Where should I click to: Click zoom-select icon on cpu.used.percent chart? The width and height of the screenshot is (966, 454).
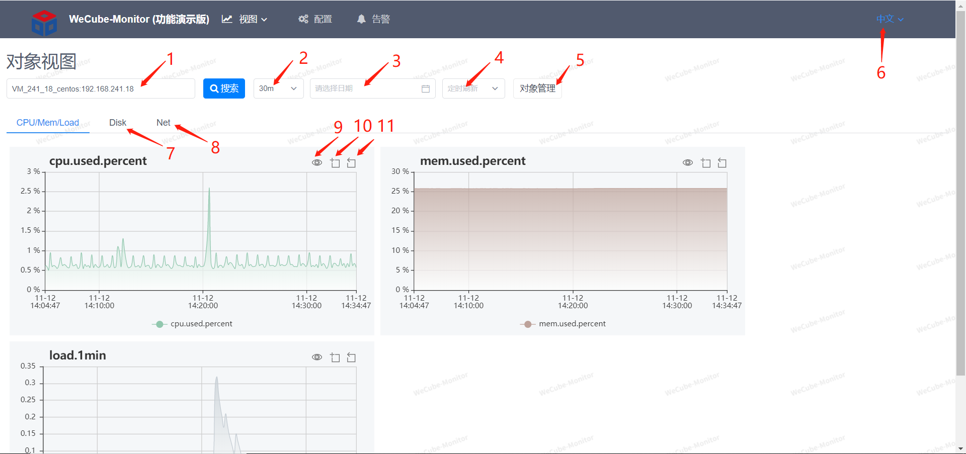coord(335,163)
